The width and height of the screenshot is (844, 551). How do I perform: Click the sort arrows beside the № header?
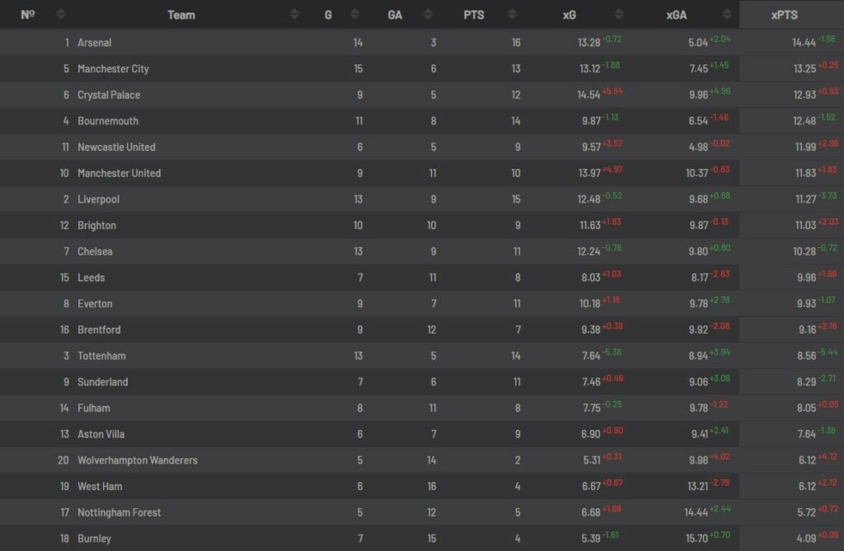point(61,15)
